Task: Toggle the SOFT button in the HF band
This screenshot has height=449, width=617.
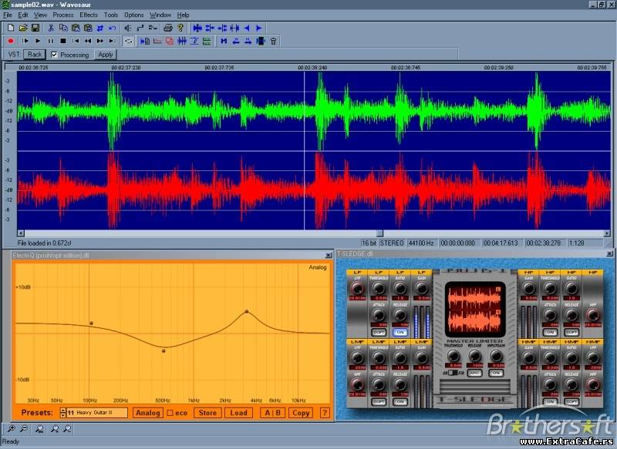Action: (571, 333)
